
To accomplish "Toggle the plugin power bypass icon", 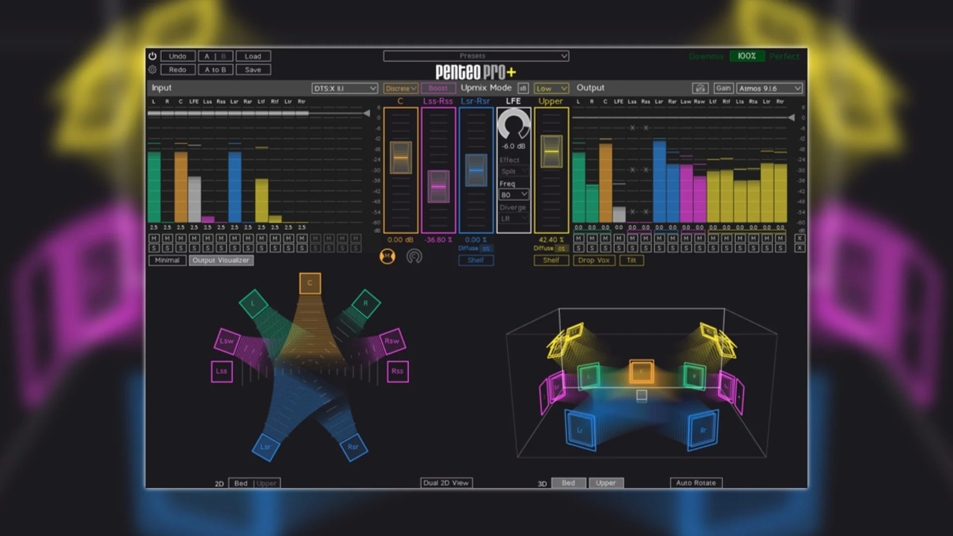I will [152, 56].
